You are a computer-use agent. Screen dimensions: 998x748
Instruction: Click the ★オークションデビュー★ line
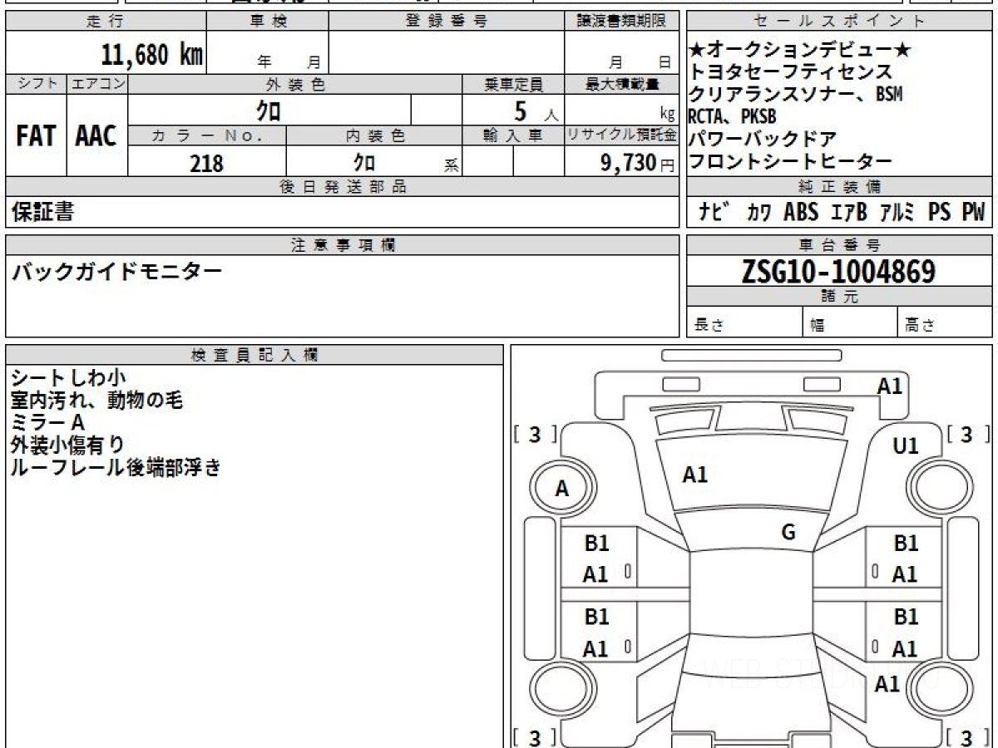[x=801, y=51]
